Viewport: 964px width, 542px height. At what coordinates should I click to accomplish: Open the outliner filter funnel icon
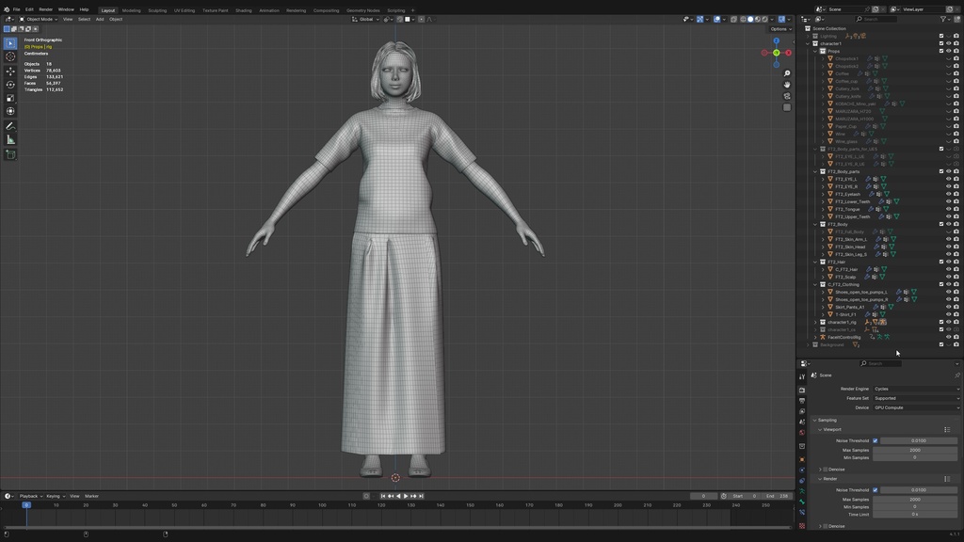[x=942, y=19]
